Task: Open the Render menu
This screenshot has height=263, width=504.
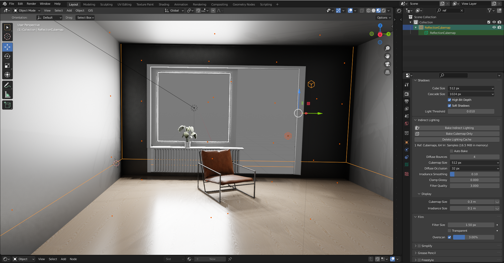Action: (x=31, y=4)
